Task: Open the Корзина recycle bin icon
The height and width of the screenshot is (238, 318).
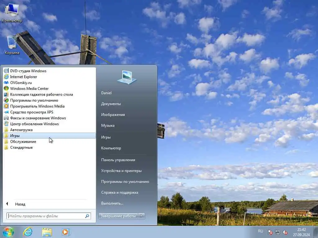Action: (x=12, y=45)
